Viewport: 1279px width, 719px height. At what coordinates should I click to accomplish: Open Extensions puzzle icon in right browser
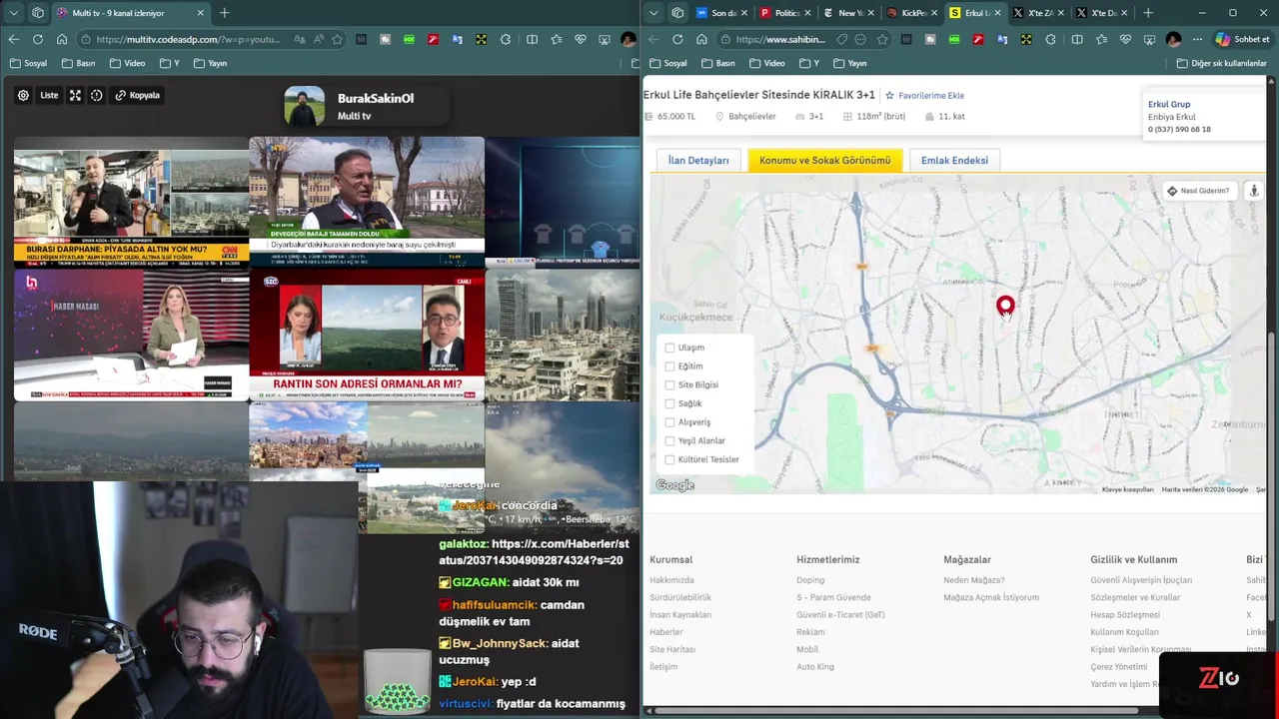tap(1050, 39)
